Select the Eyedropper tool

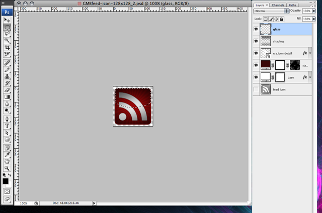coord(7,154)
